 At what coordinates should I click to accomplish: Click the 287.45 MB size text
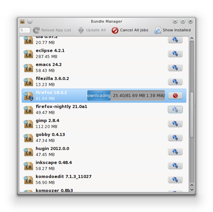[46, 57]
